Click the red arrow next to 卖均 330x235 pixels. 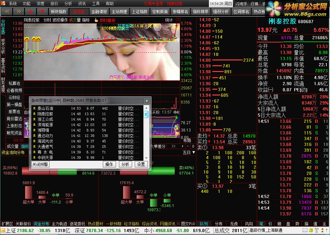tap(209, 136)
